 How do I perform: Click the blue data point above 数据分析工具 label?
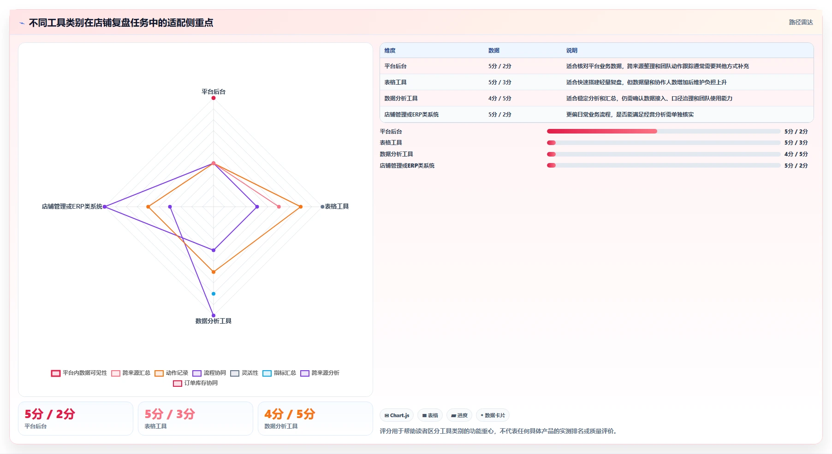click(x=214, y=294)
